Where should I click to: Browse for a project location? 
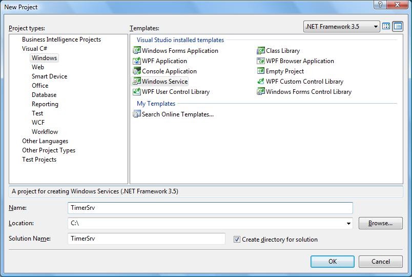tap(380, 223)
